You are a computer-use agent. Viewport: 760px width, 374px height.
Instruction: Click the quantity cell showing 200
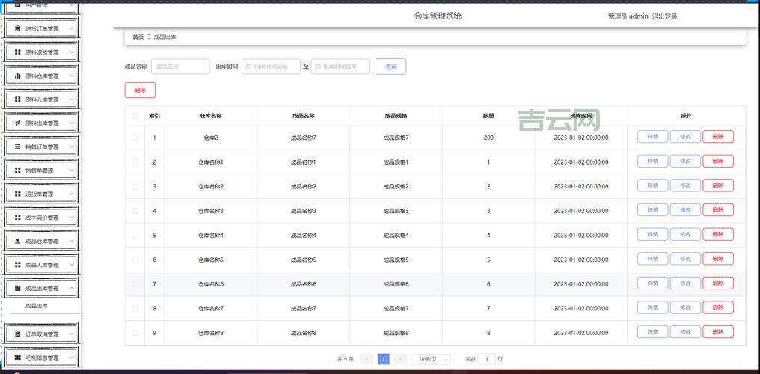coord(488,138)
